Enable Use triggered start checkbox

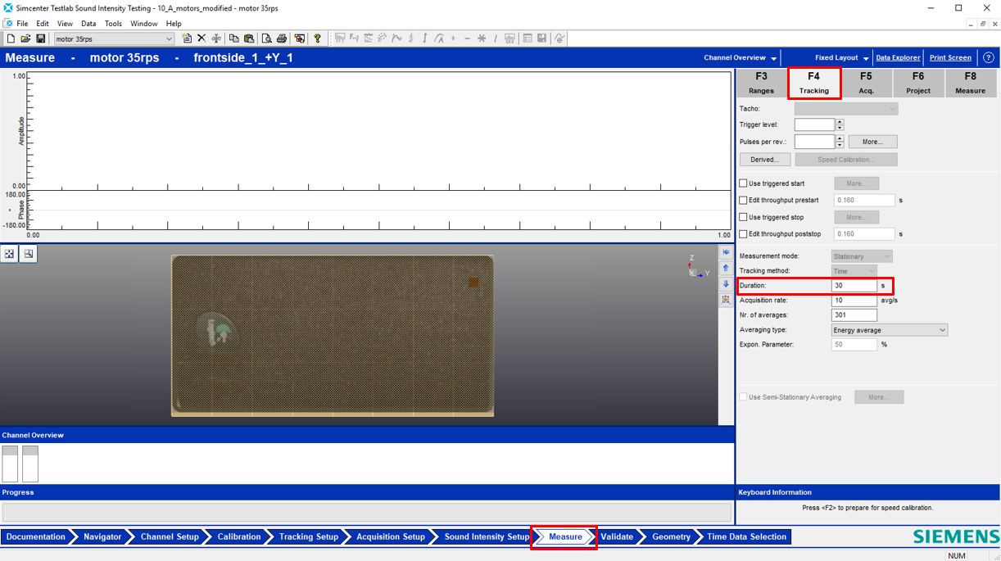(744, 183)
